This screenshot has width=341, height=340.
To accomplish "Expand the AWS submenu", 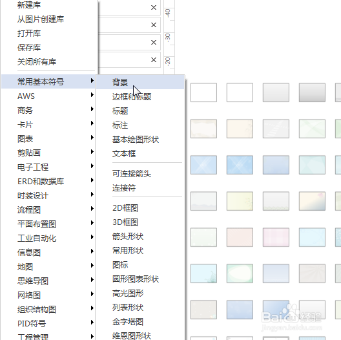I will (x=48, y=96).
